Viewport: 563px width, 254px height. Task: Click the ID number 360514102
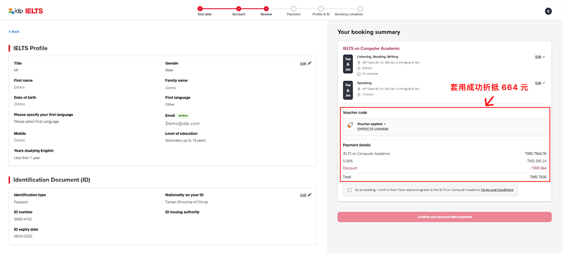[23, 219]
